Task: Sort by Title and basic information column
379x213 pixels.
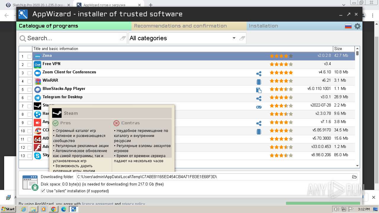Action: [183, 49]
